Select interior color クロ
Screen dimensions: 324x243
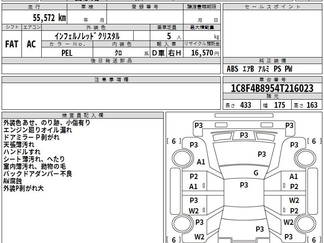point(118,53)
